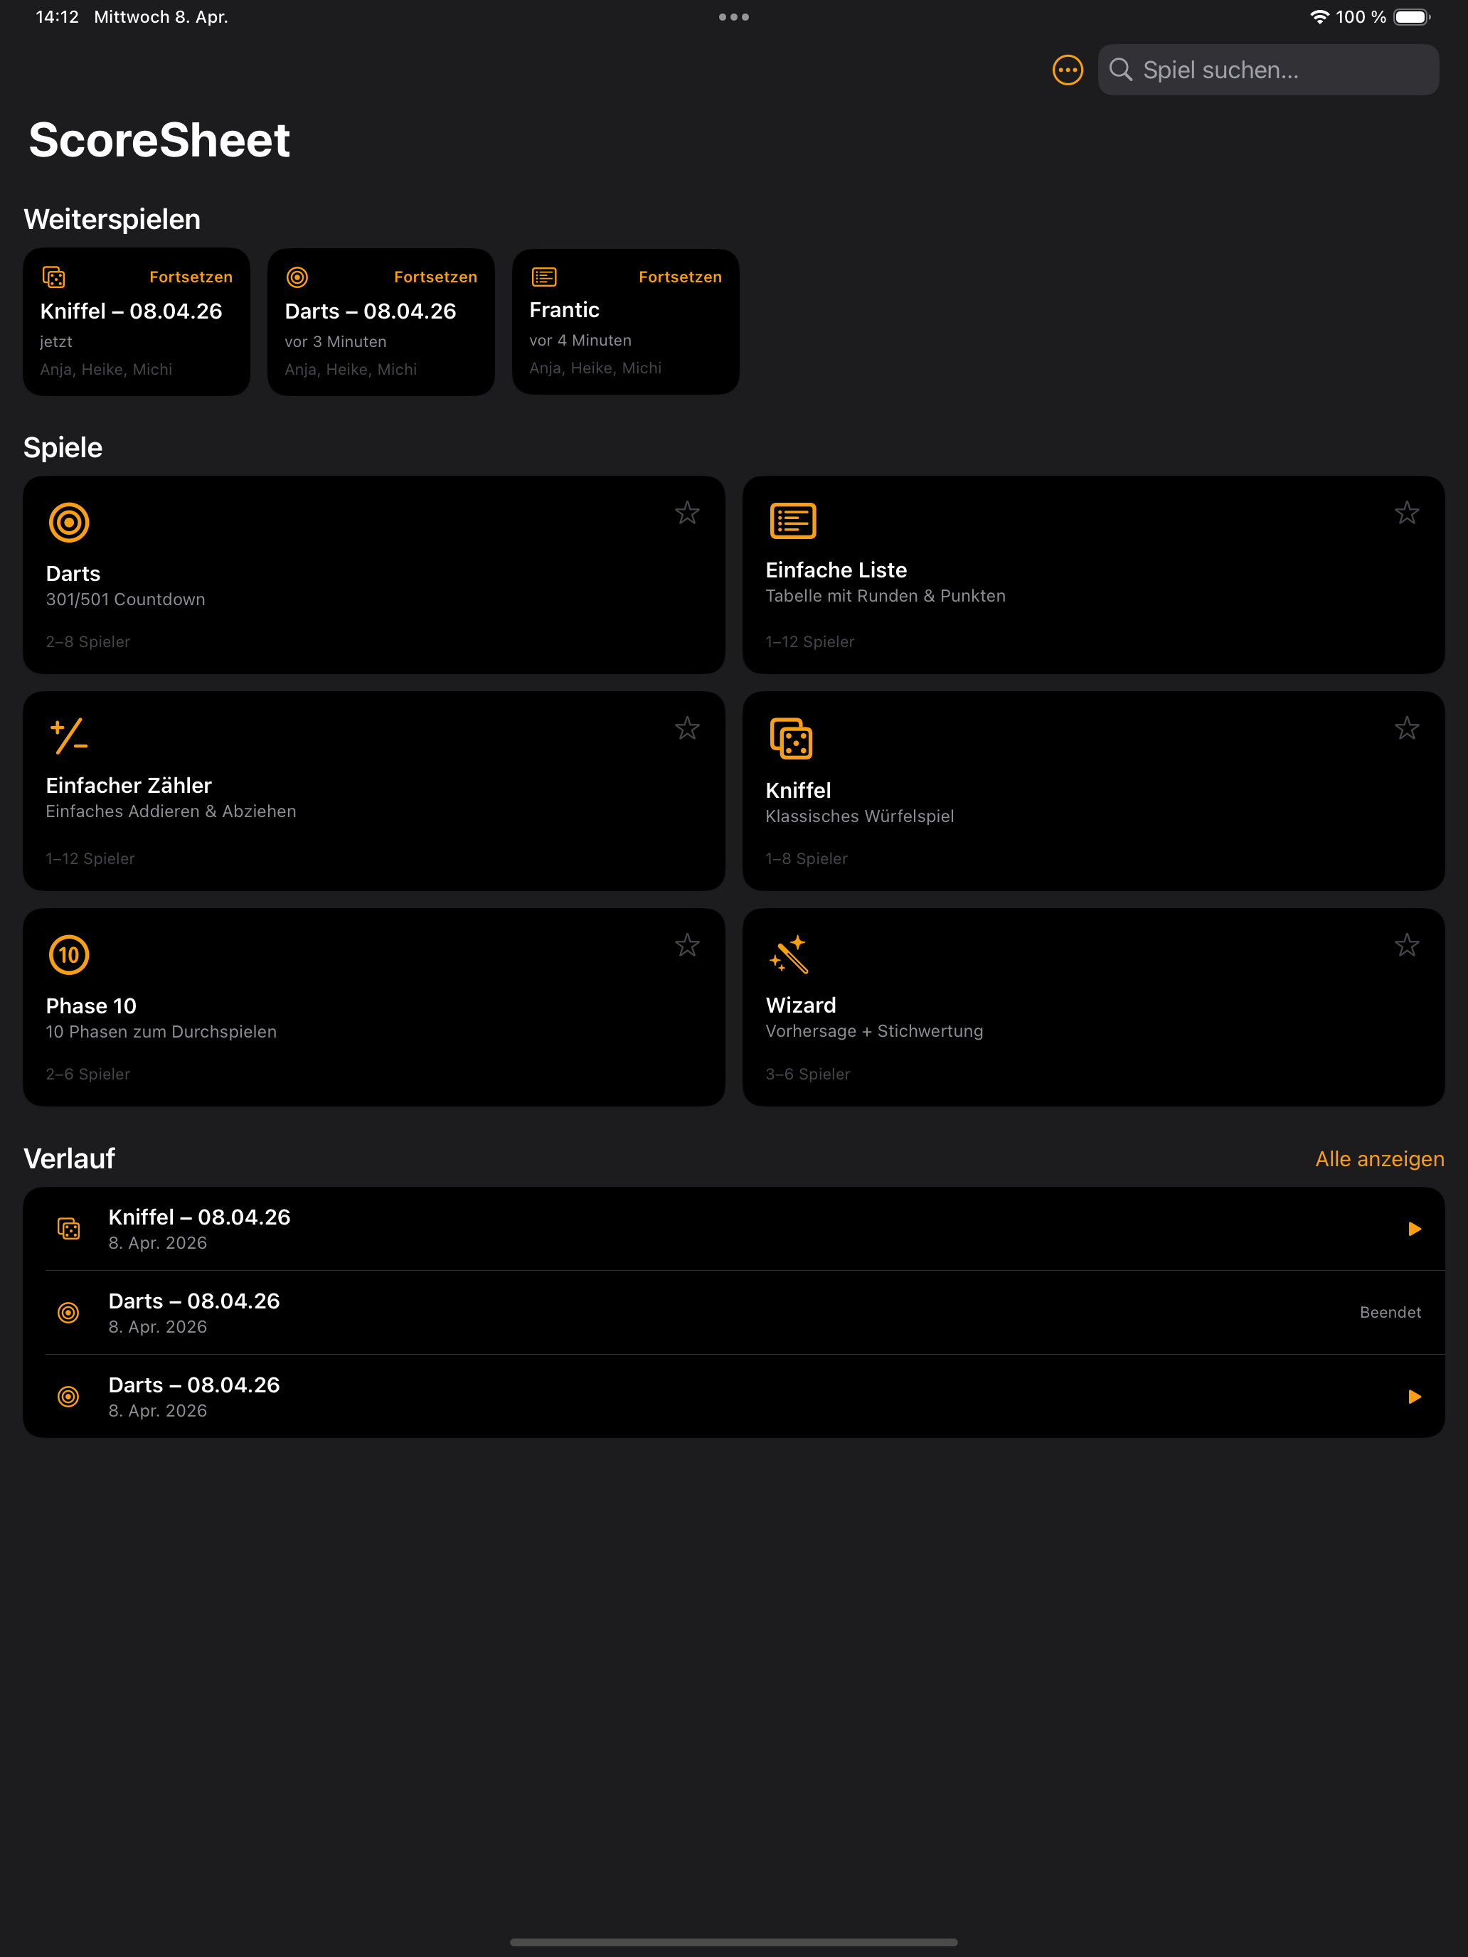Screen dimensions: 1468x1957
Task: Tap the "Beendet" status in the Verlauf list
Action: pyautogui.click(x=1390, y=1312)
